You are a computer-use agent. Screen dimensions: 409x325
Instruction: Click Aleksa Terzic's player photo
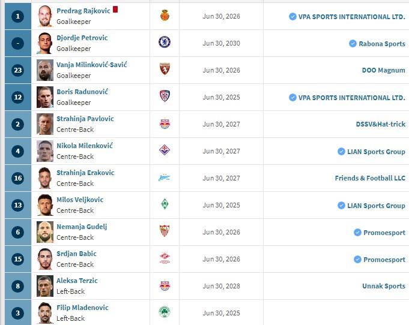(44, 286)
